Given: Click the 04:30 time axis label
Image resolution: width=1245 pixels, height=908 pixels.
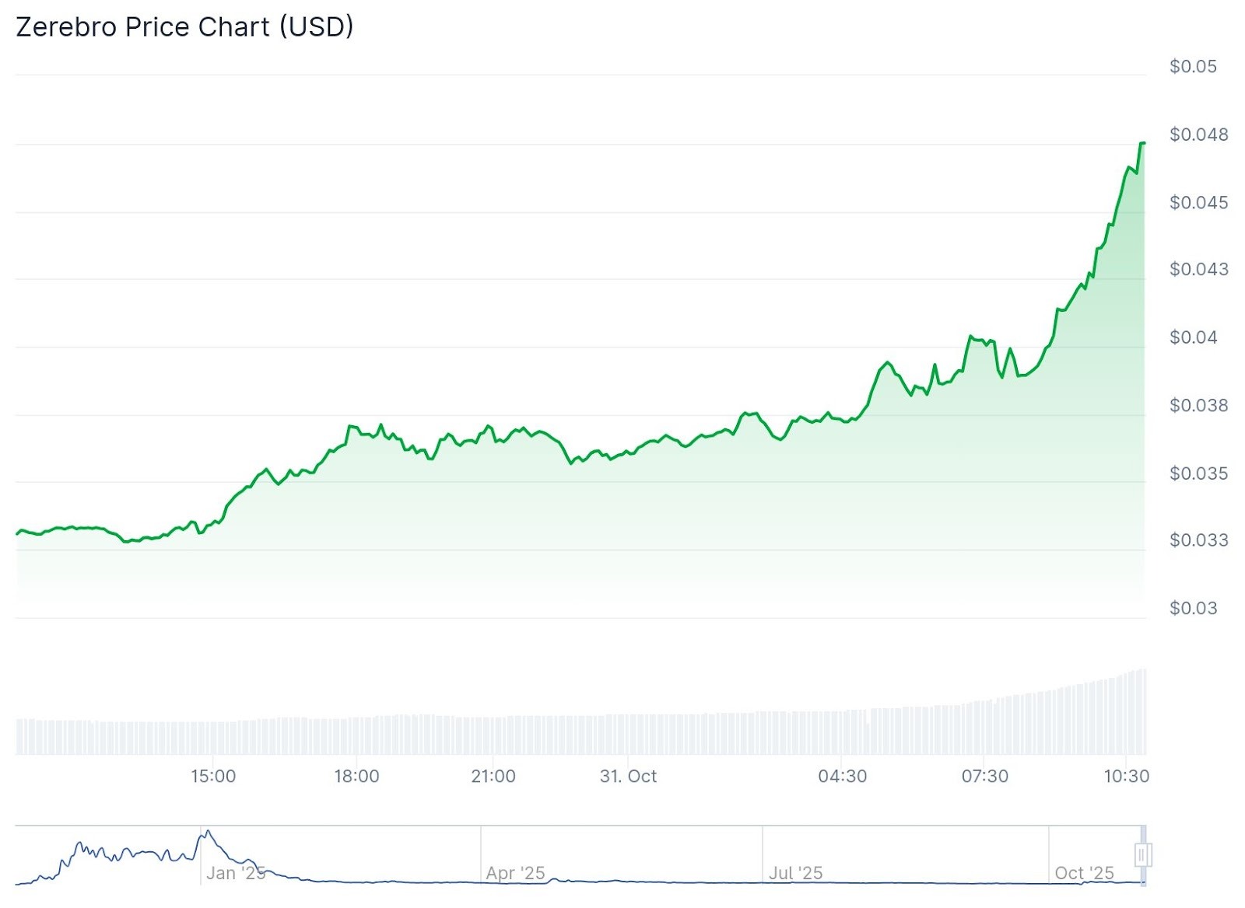Looking at the screenshot, I should point(842,776).
